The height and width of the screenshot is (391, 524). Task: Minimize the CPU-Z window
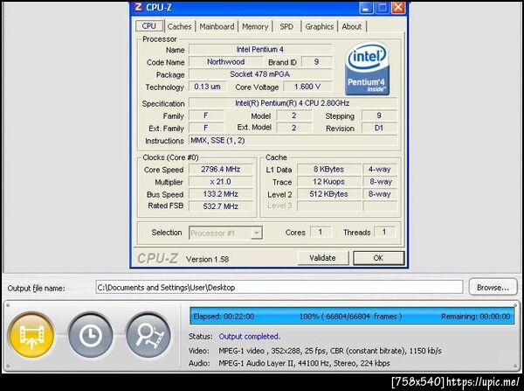[366, 7]
